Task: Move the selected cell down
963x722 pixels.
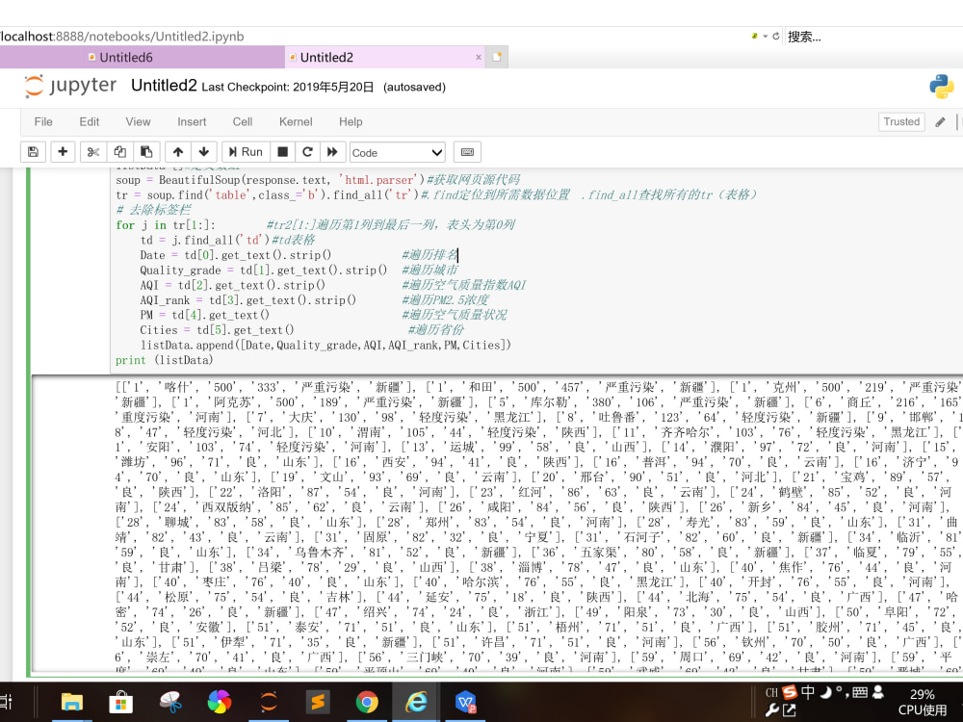Action: (204, 152)
